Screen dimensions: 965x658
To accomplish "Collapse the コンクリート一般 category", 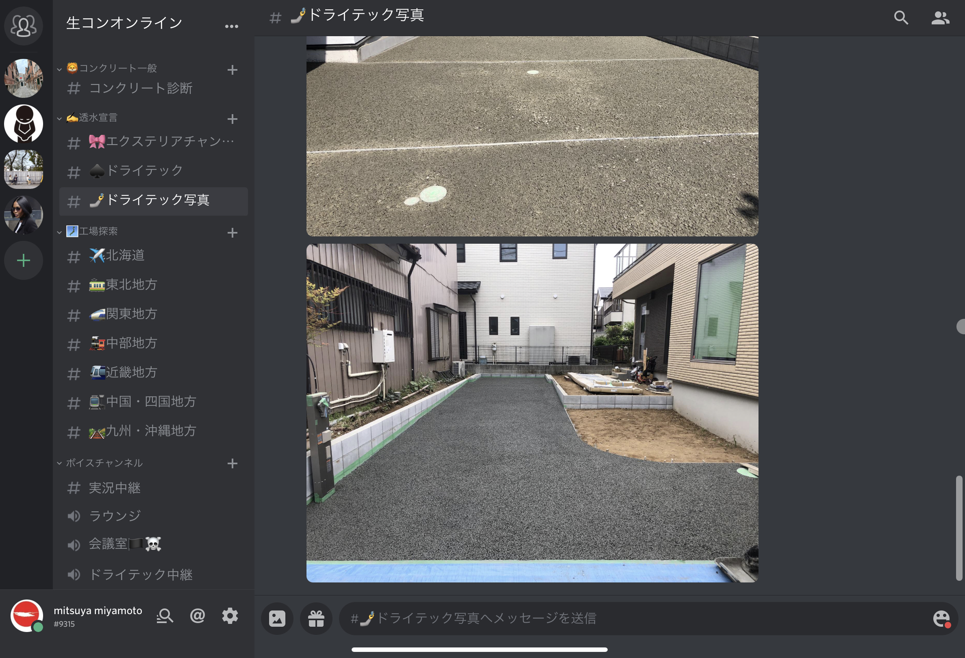I will (59, 69).
